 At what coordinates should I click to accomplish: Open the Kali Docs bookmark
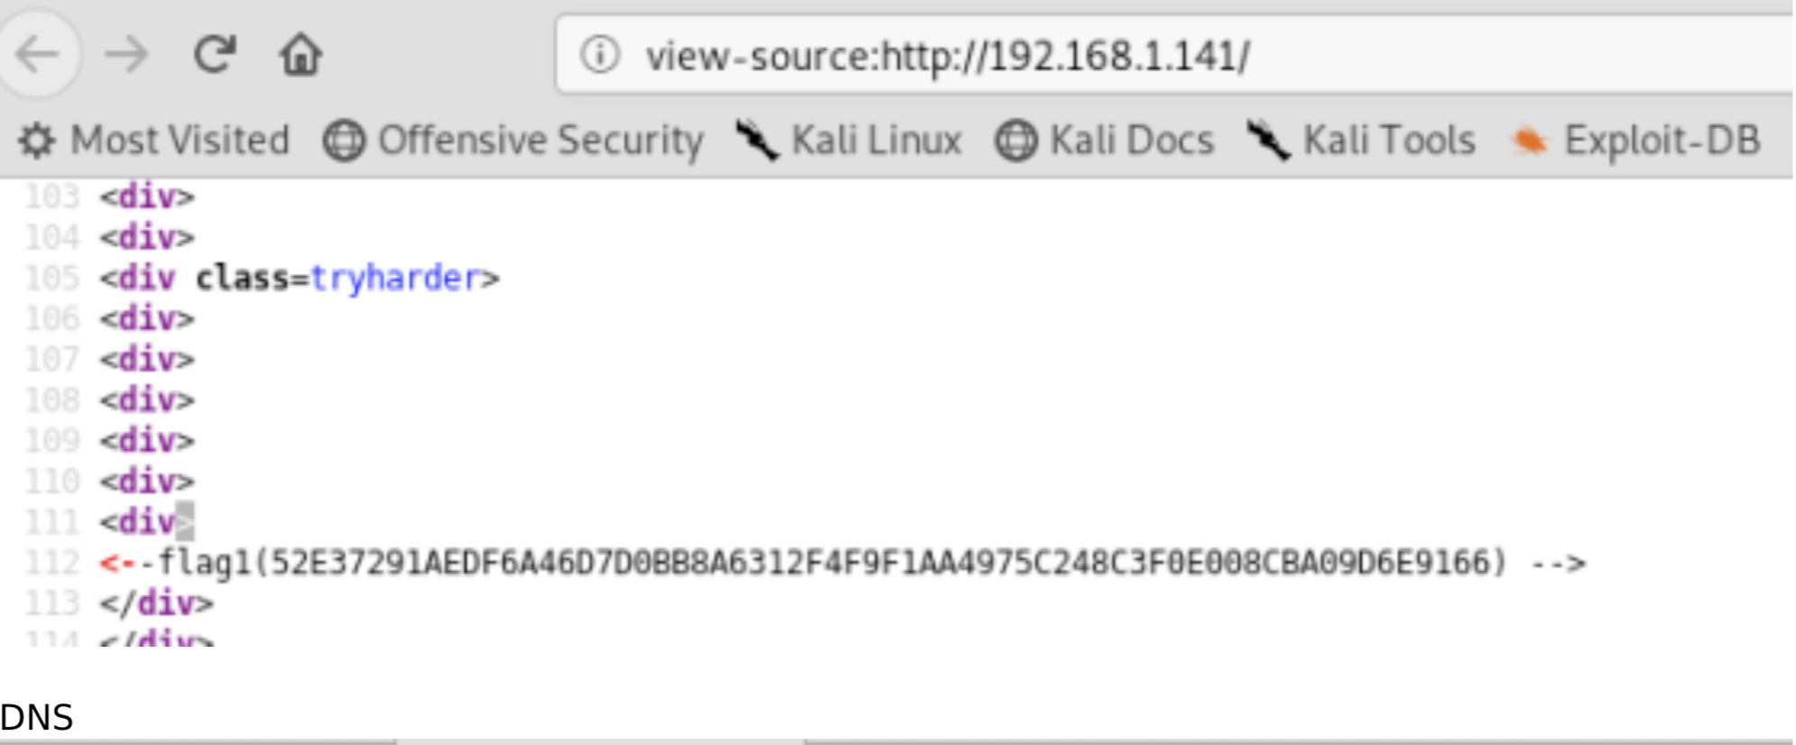point(1106,141)
